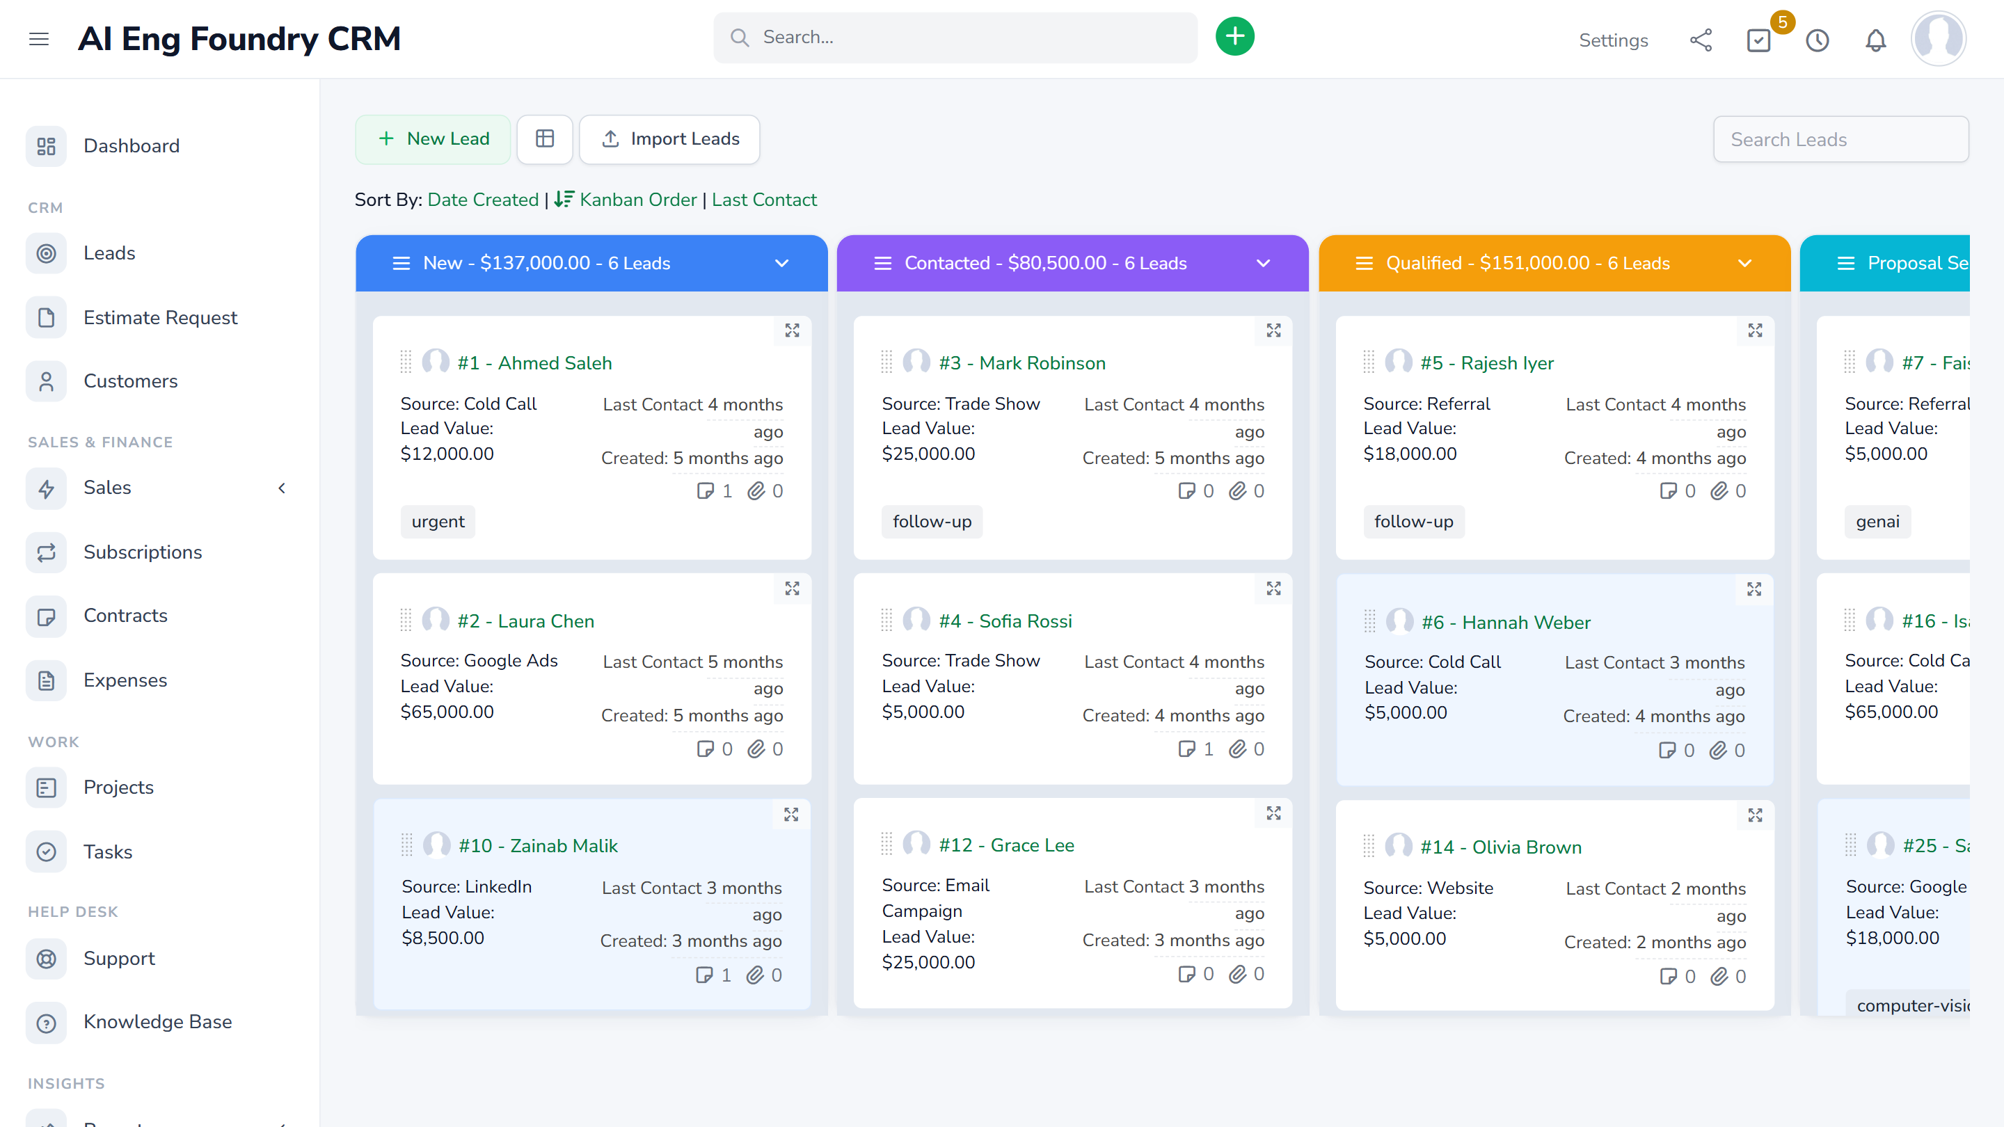Image resolution: width=2004 pixels, height=1127 pixels.
Task: Open Subscriptions in the sidebar
Action: (x=159, y=552)
